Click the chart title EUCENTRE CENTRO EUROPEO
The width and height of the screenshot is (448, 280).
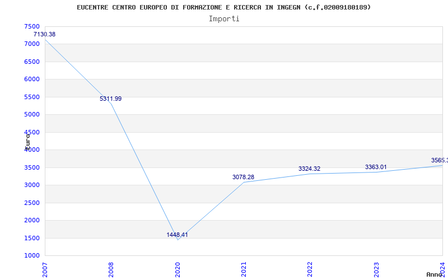[223, 7]
